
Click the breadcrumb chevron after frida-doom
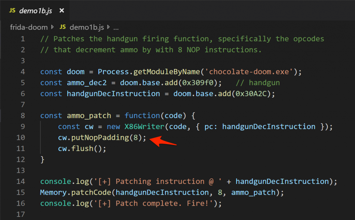(53, 27)
